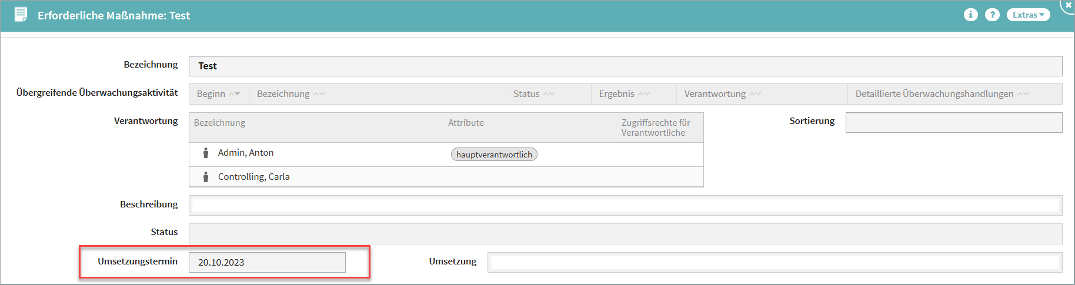
Task: Click into the Beschreibung text field
Action: tap(625, 204)
